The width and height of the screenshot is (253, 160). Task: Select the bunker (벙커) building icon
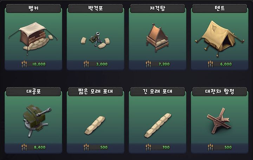(33, 38)
